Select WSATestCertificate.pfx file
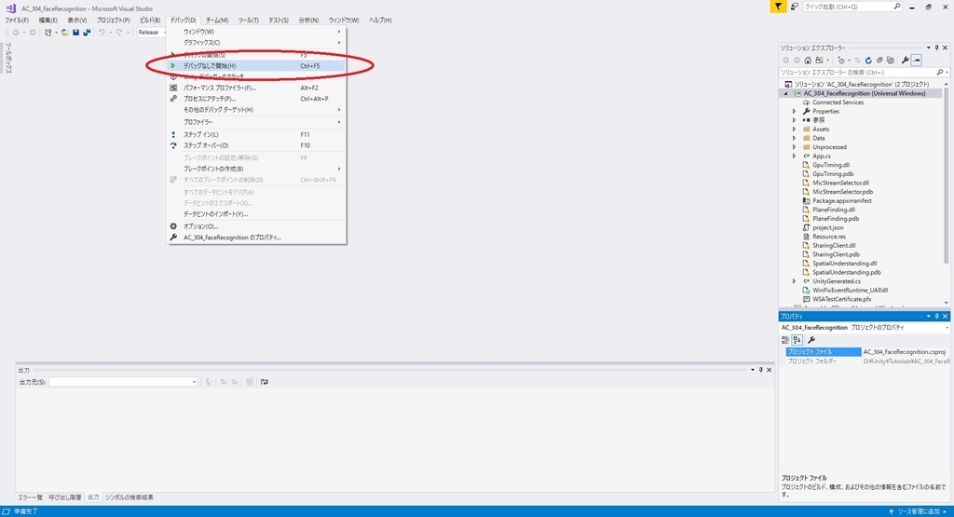 pos(841,299)
